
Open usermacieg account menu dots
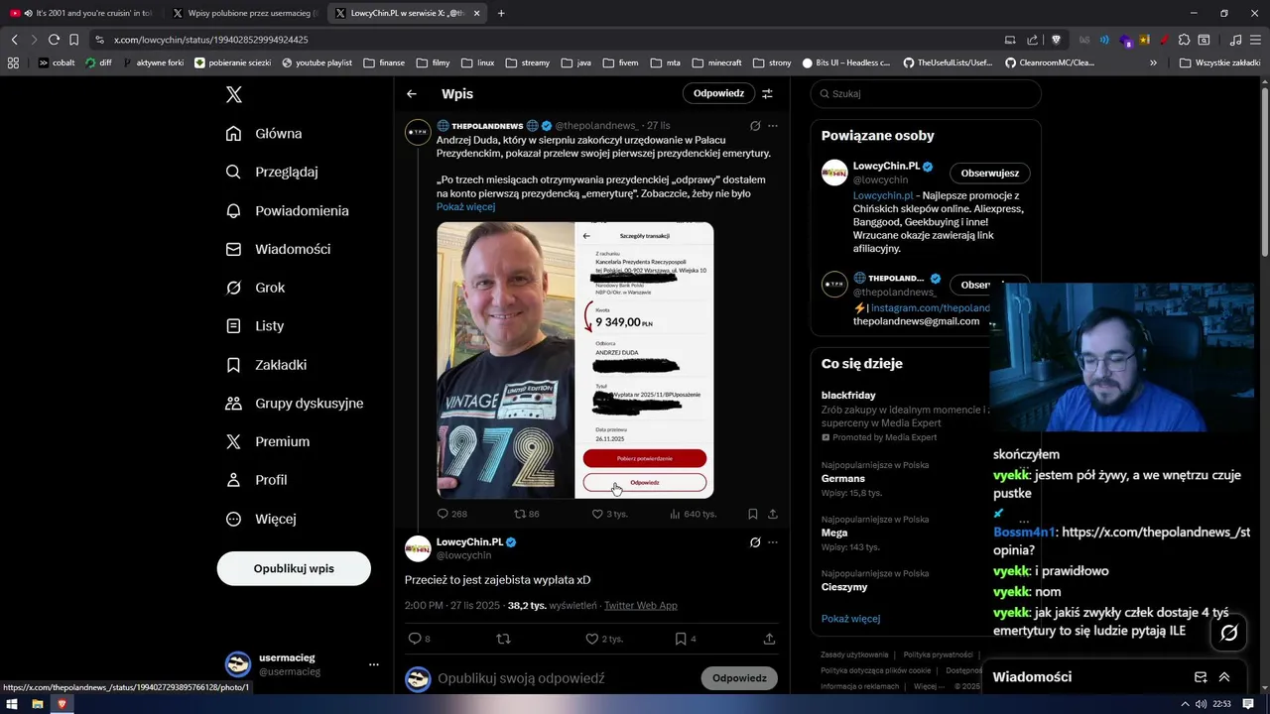pos(374,664)
